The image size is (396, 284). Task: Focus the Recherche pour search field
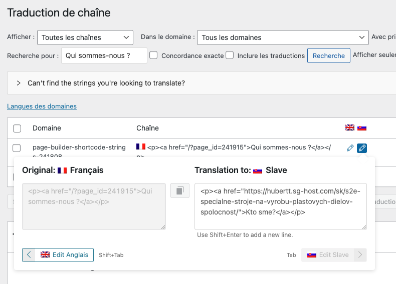pyautogui.click(x=104, y=55)
